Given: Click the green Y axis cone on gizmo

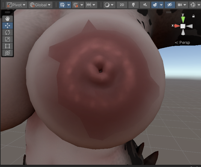Looking at the screenshot, I should 183,19.
